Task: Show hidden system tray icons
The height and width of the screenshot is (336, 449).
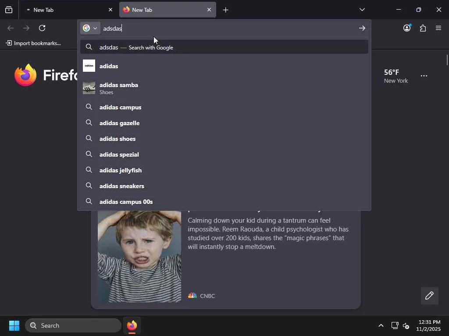Action: (381, 325)
